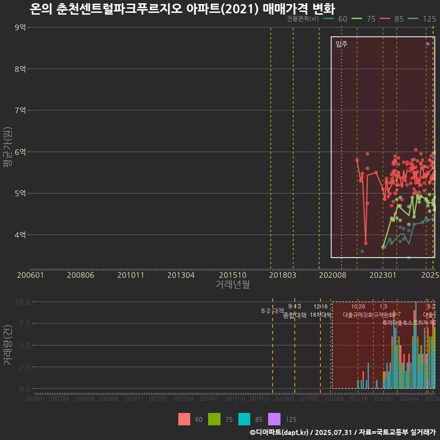Viewport: 440px width, 440px height.
Task: Click the '8억' y-axis label
Action: pos(20,69)
